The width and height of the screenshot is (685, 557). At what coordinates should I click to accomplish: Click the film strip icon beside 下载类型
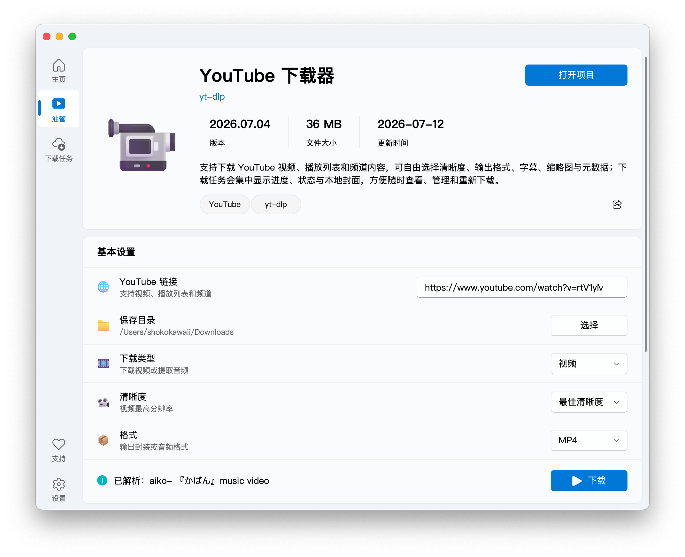[104, 363]
